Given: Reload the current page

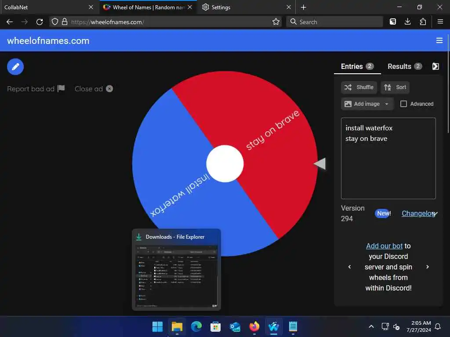Looking at the screenshot, I should pos(40,22).
